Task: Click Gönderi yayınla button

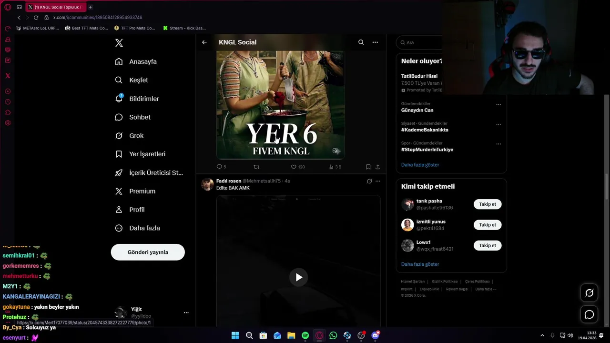Action: tap(148, 252)
